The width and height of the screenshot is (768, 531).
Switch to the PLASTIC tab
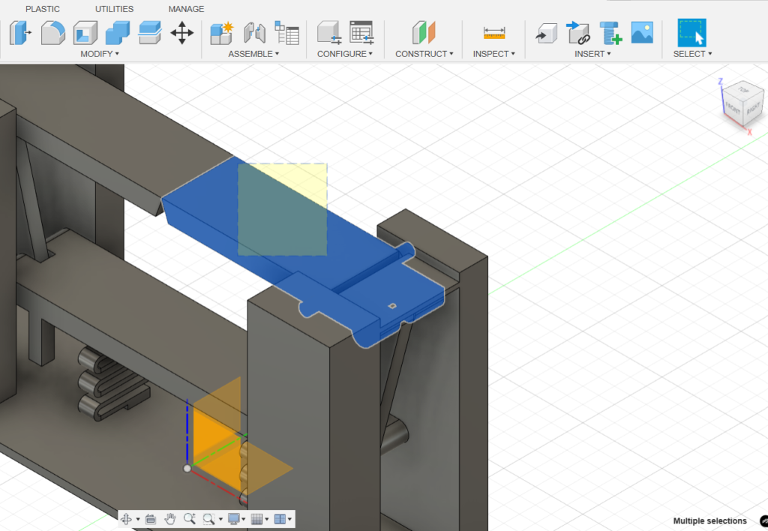(43, 9)
